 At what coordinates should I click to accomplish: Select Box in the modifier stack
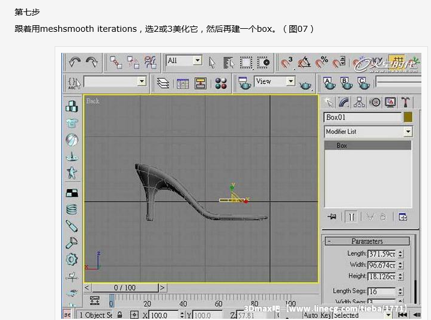click(368, 145)
